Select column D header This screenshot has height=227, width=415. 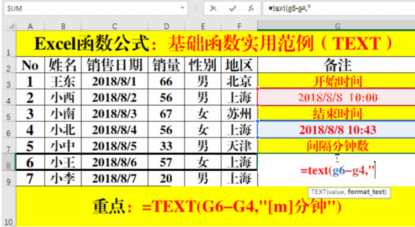pos(166,26)
